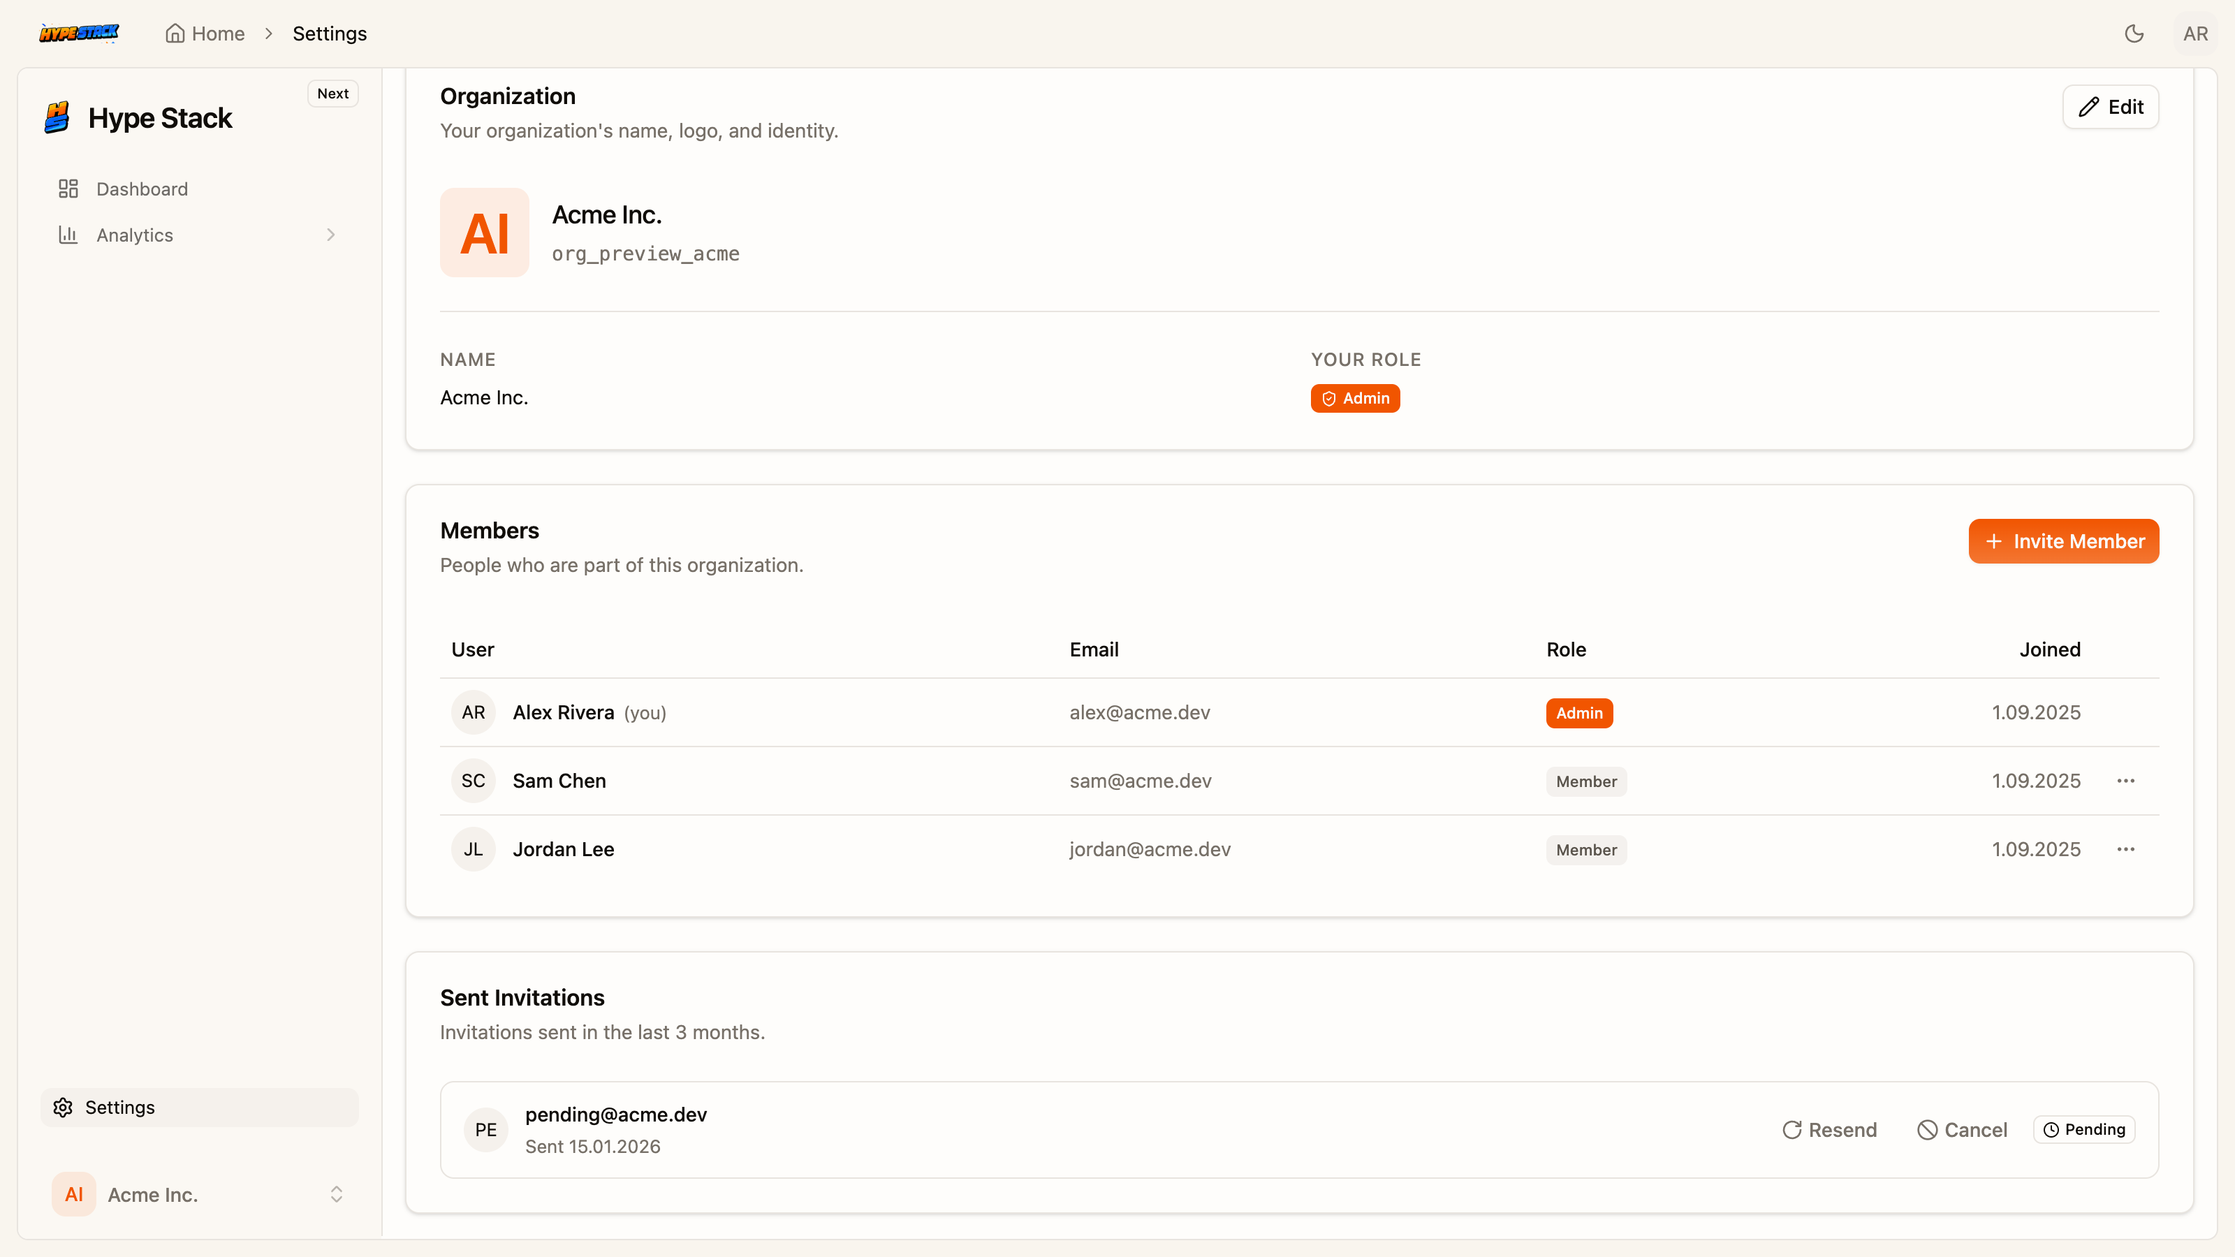2235x1257 pixels.
Task: Click the JL avatar for Jordan Lee
Action: click(473, 848)
